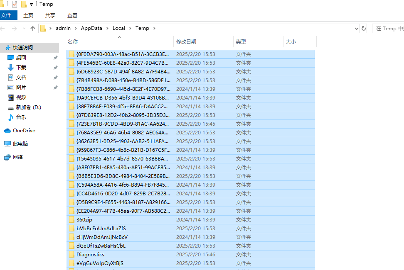Select 此电脑 in the navigation pane
Screen dimensions: 404x270
coord(20,144)
